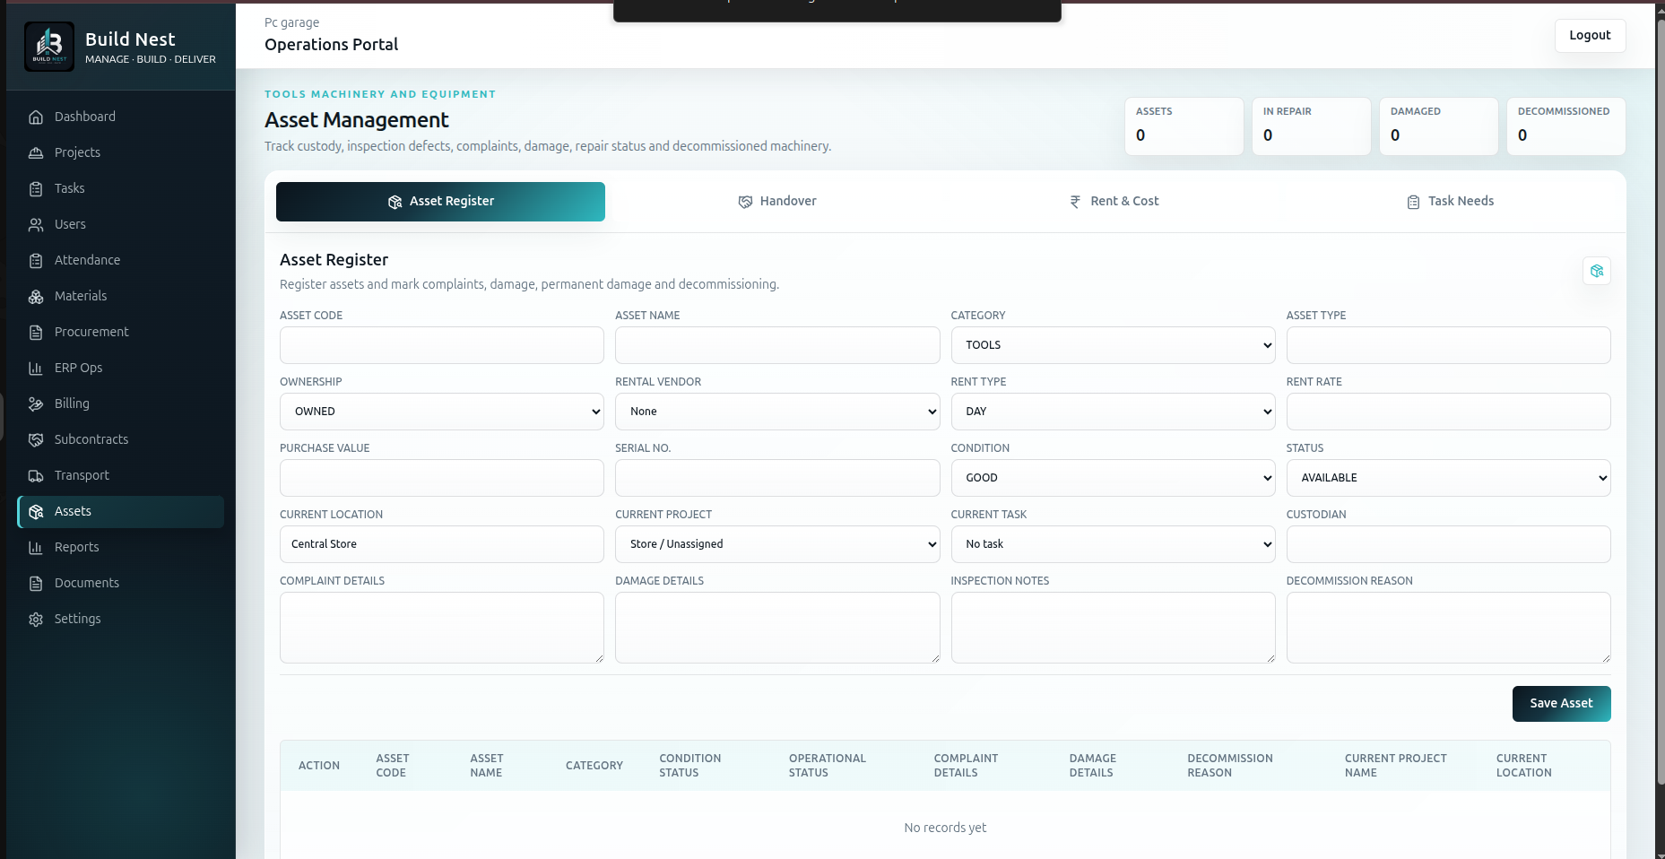
Task: Click the Current Location field with Central Store
Action: pos(442,544)
